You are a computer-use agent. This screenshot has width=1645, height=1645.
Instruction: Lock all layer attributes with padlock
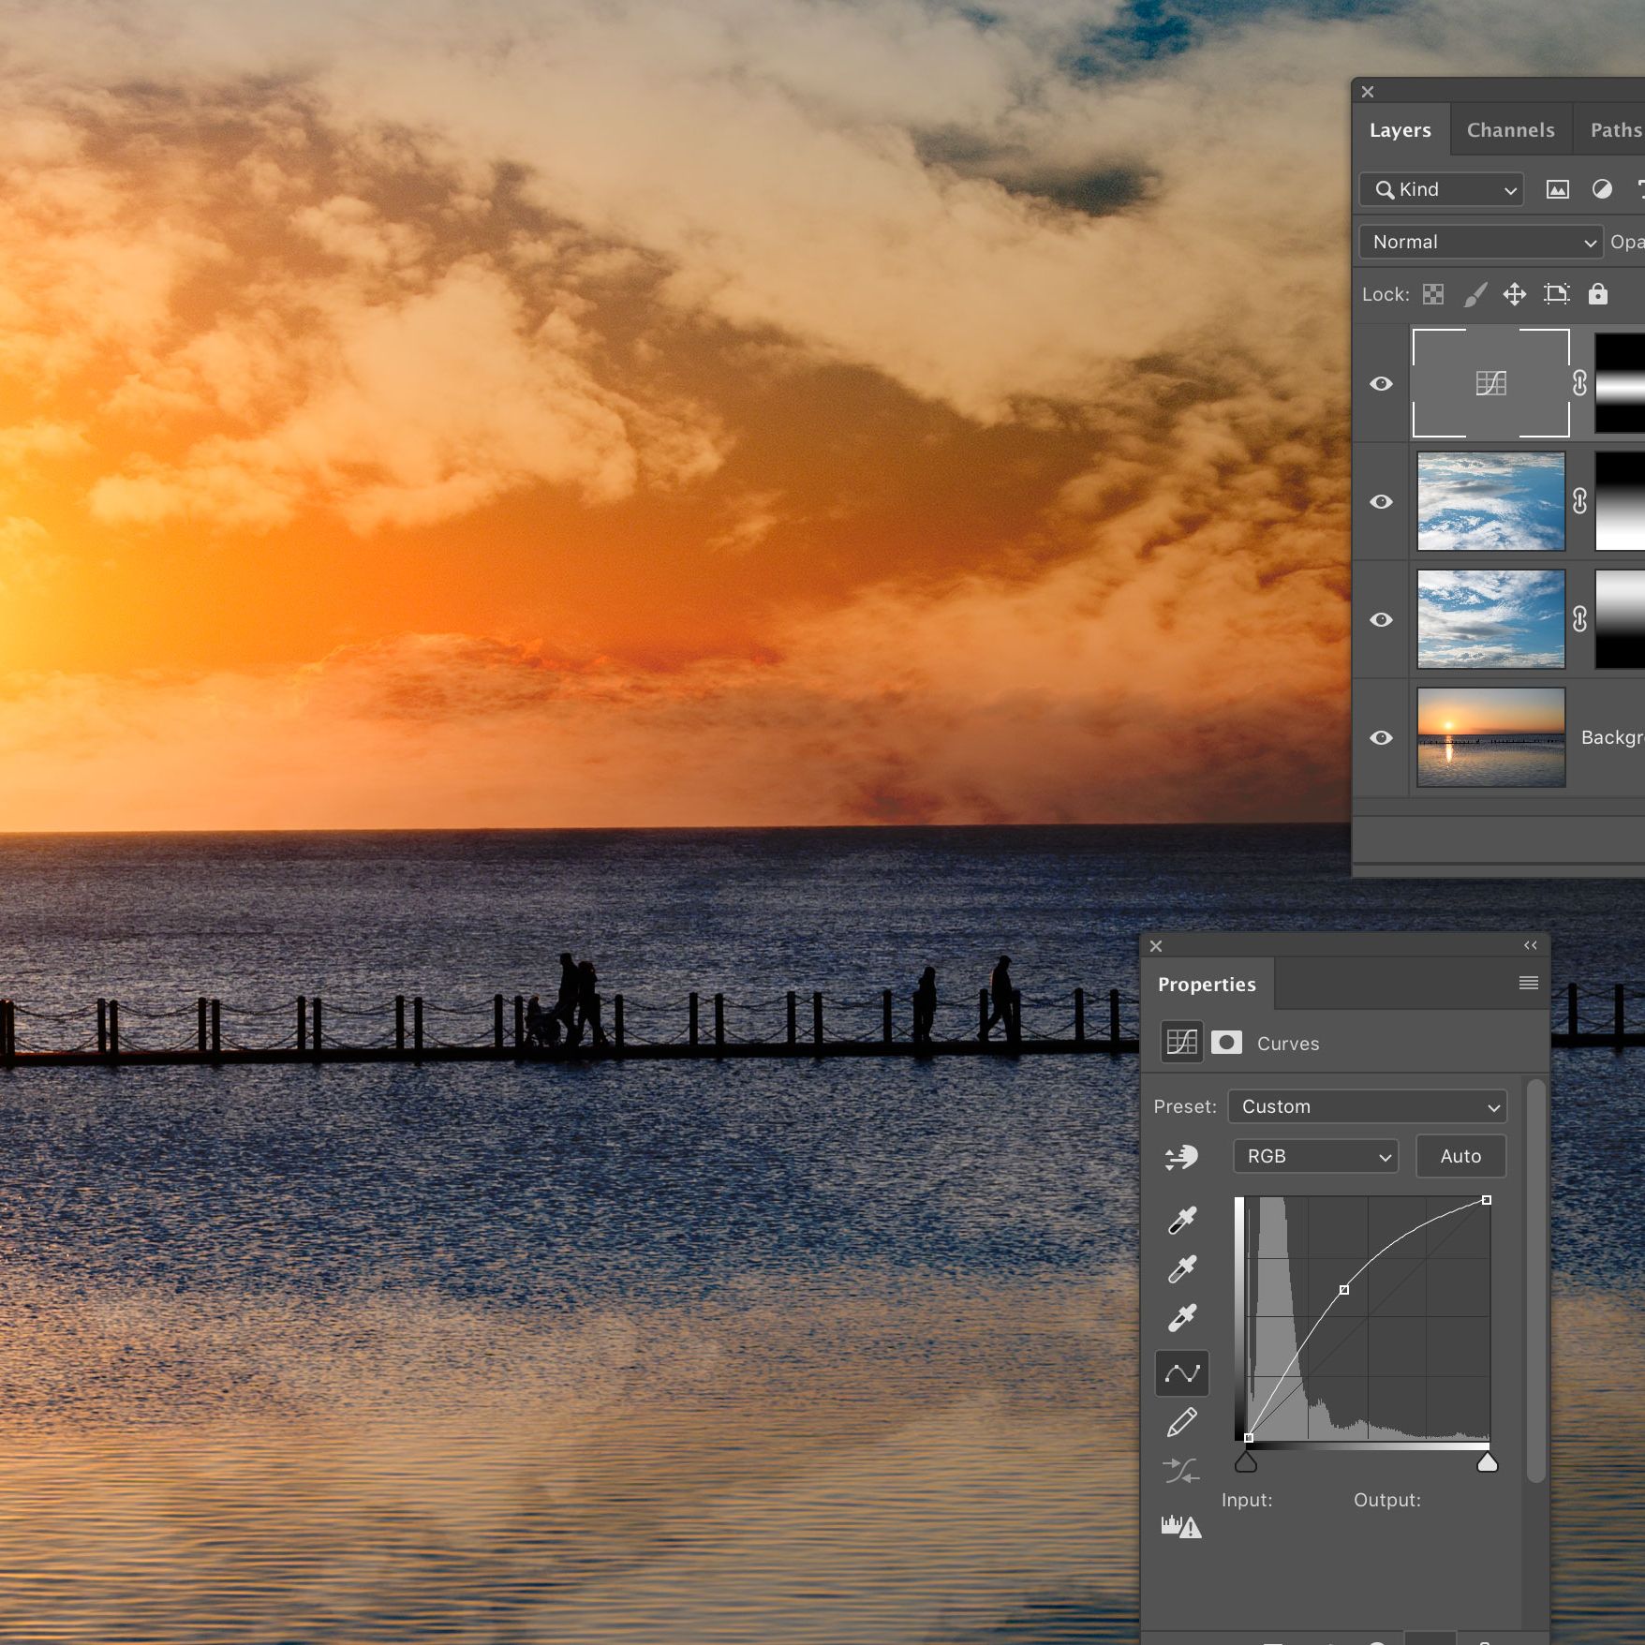(x=1598, y=294)
